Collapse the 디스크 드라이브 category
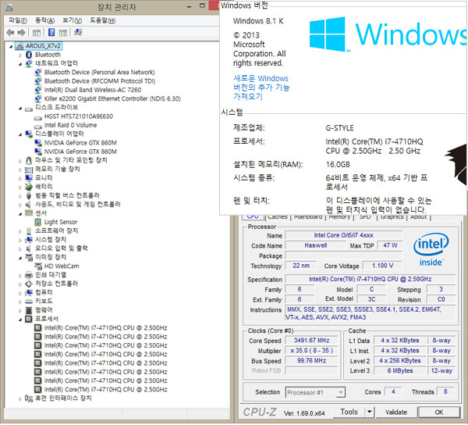 pyautogui.click(x=20, y=108)
